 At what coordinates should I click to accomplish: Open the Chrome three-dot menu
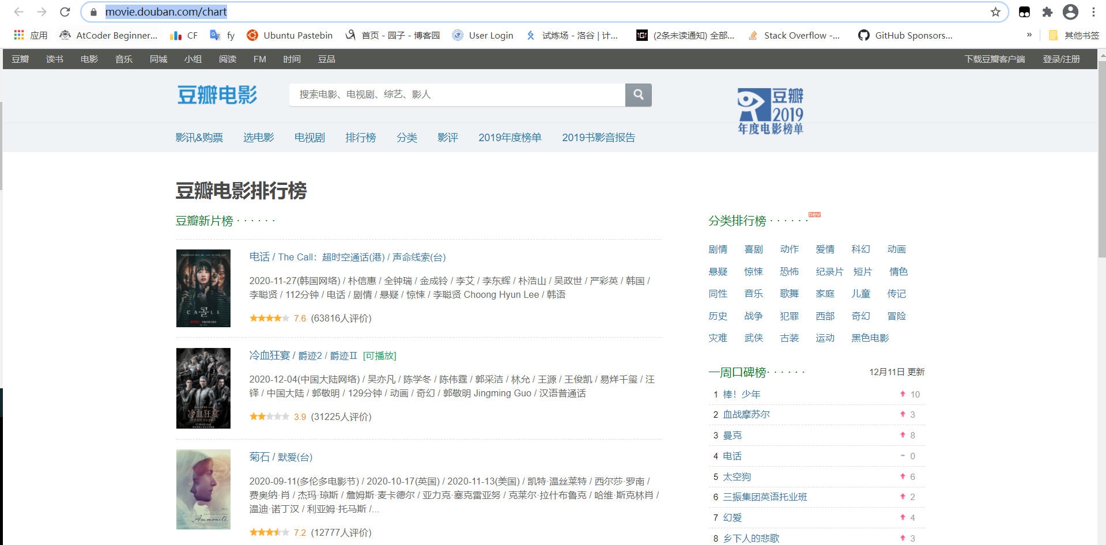pos(1093,12)
